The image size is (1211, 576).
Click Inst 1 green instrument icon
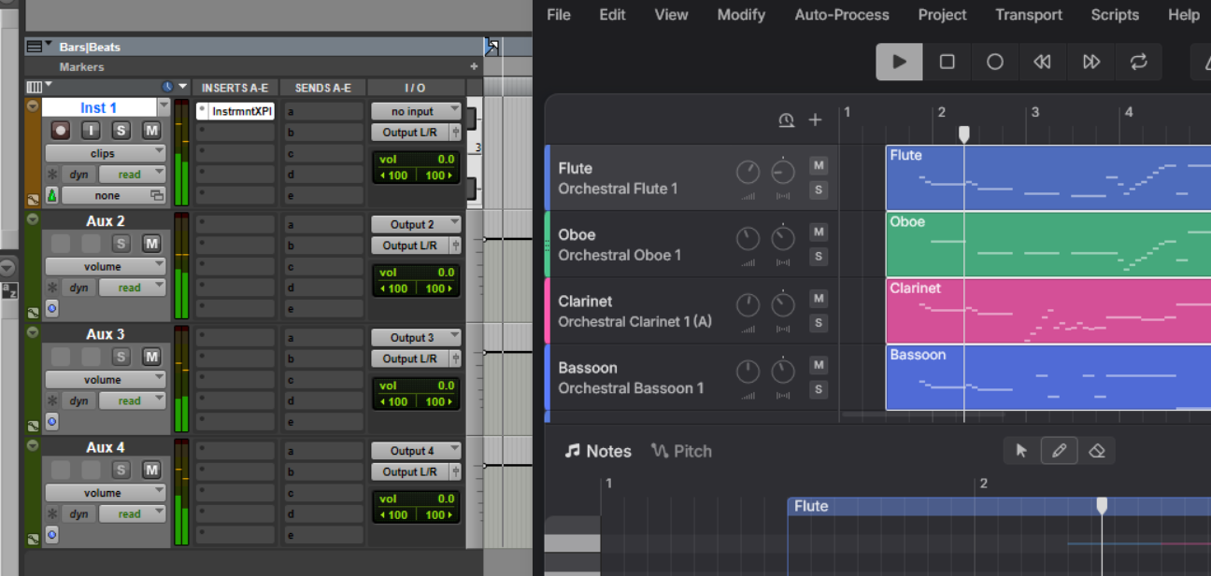(x=51, y=196)
